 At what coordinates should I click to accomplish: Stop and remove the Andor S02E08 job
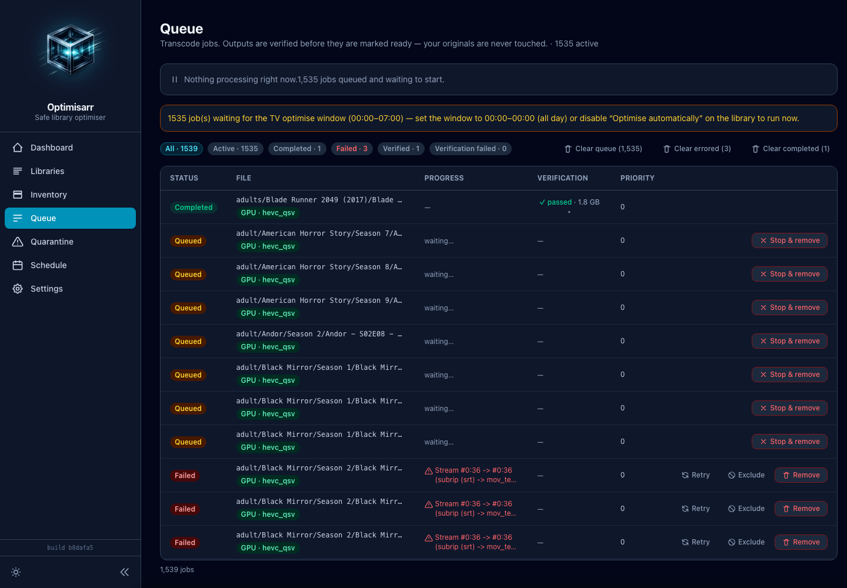[x=789, y=341]
